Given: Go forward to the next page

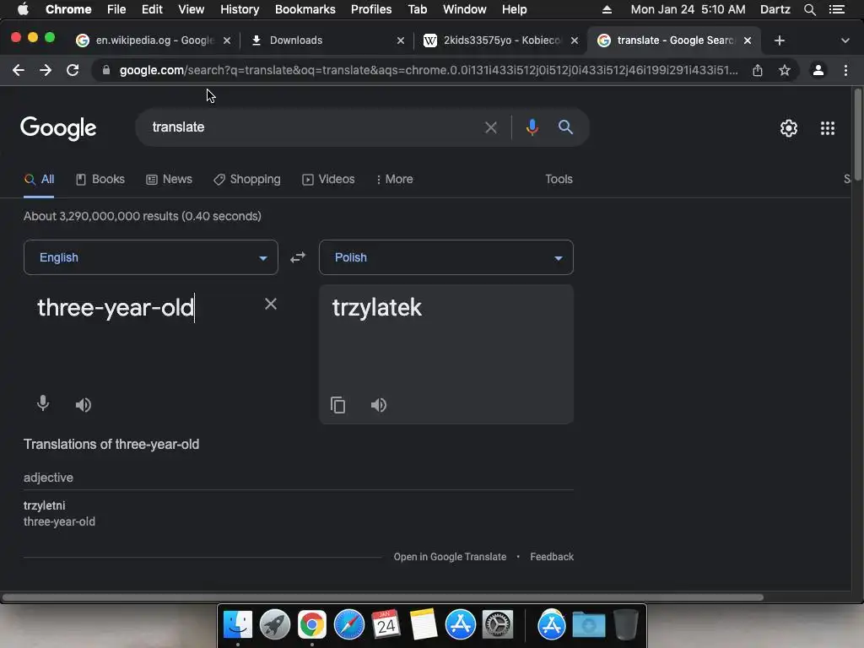Looking at the screenshot, I should (46, 70).
